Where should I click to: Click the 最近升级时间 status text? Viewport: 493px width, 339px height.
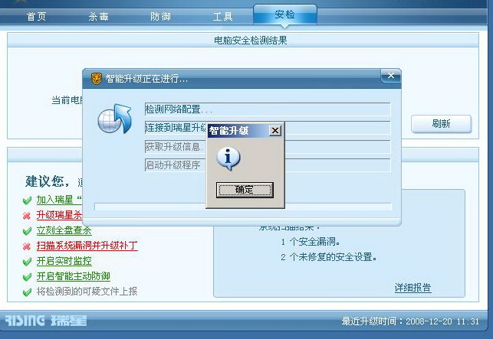pyautogui.click(x=410, y=321)
